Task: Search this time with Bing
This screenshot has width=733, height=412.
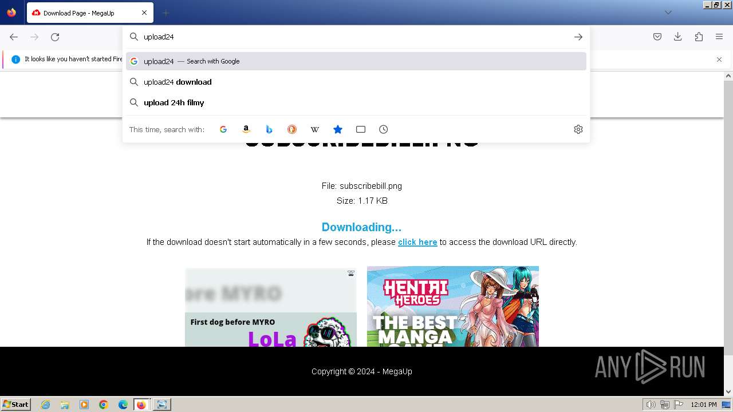Action: click(269, 129)
